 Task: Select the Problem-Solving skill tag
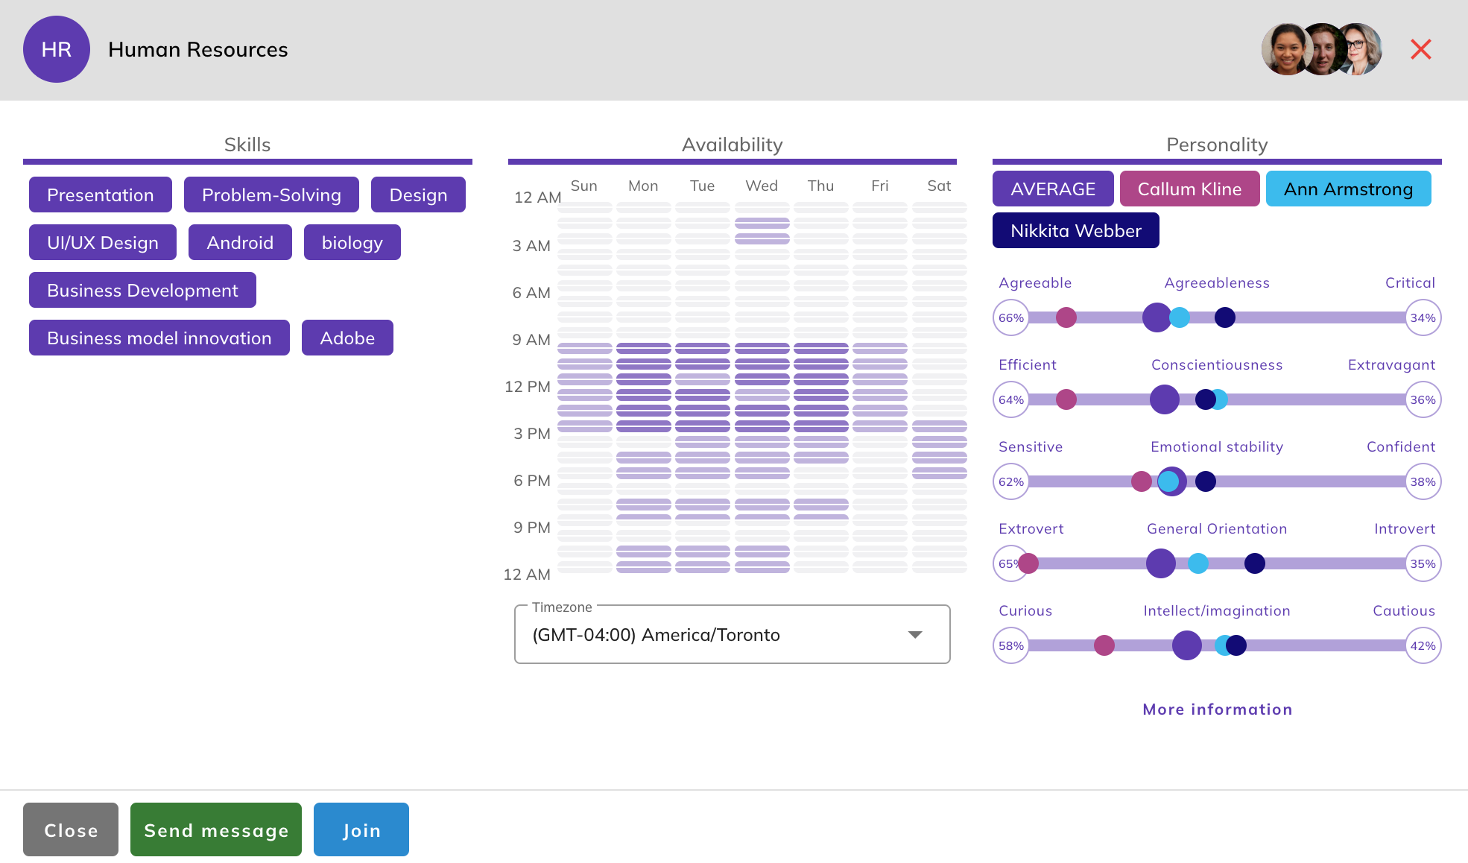click(x=271, y=195)
